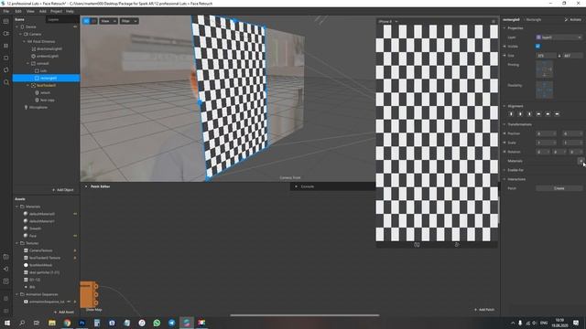Collapse the Patch Editor panel
Screen dimensions: 586x329
click(86, 186)
